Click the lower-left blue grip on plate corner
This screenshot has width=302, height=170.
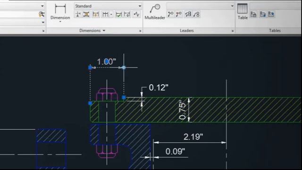[90, 103]
